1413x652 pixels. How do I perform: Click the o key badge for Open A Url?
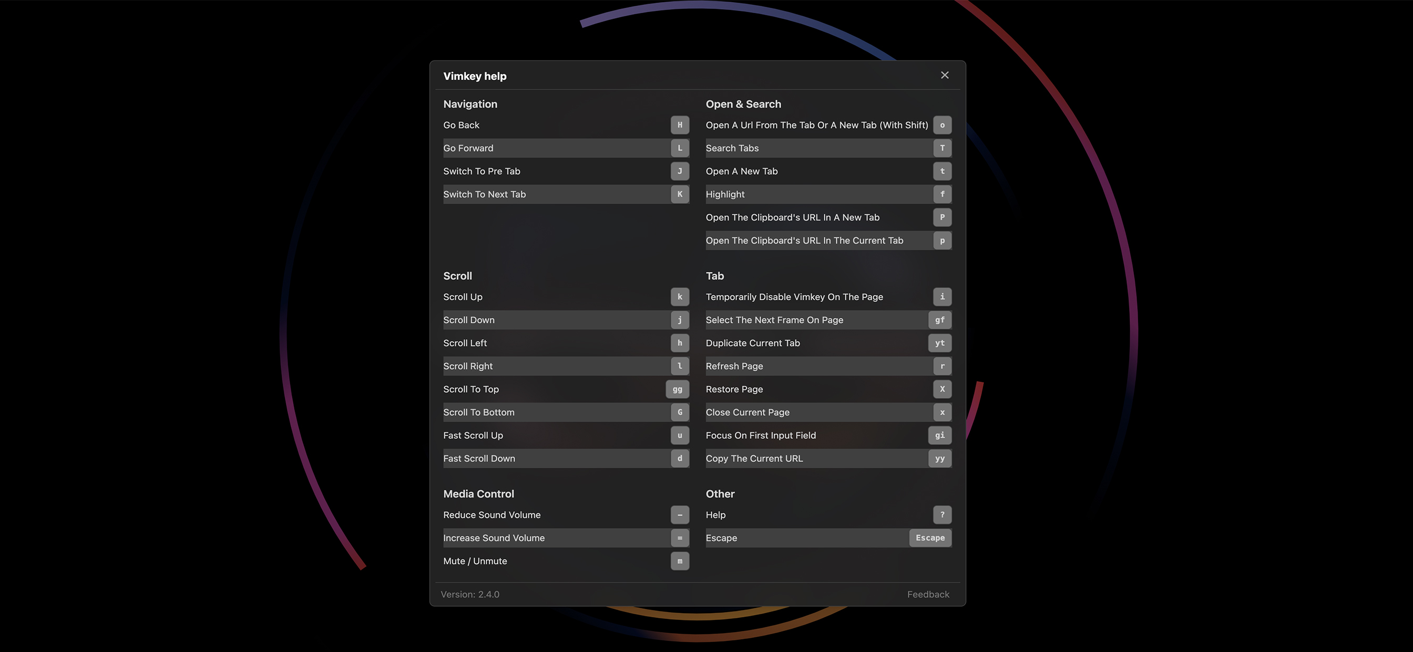click(943, 125)
